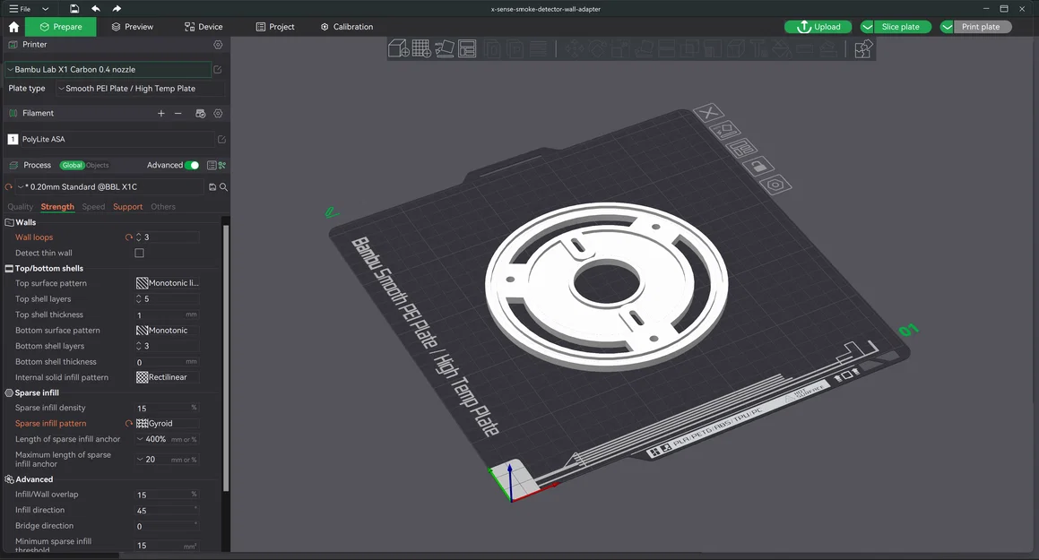This screenshot has height=560, width=1039.
Task: Open the Calibration tab
Action: pos(347,27)
